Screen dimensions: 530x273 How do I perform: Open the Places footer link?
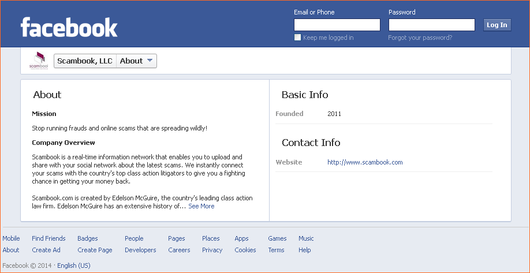[211, 238]
